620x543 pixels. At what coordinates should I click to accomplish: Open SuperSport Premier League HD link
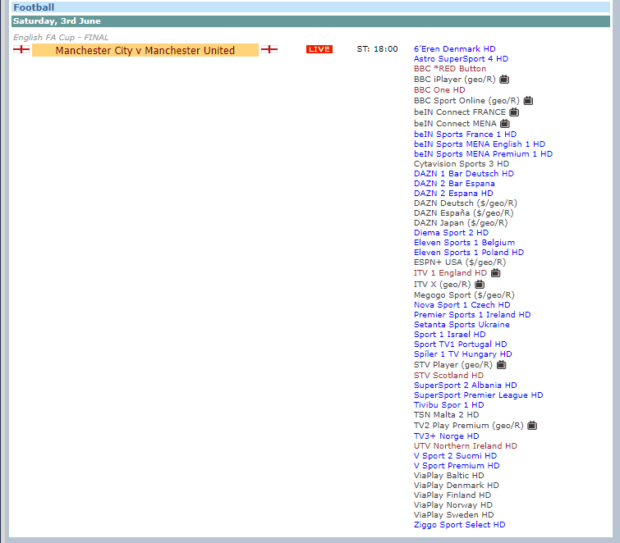(x=479, y=395)
